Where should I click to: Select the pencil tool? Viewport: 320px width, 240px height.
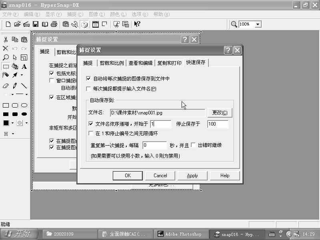[x=14, y=85]
